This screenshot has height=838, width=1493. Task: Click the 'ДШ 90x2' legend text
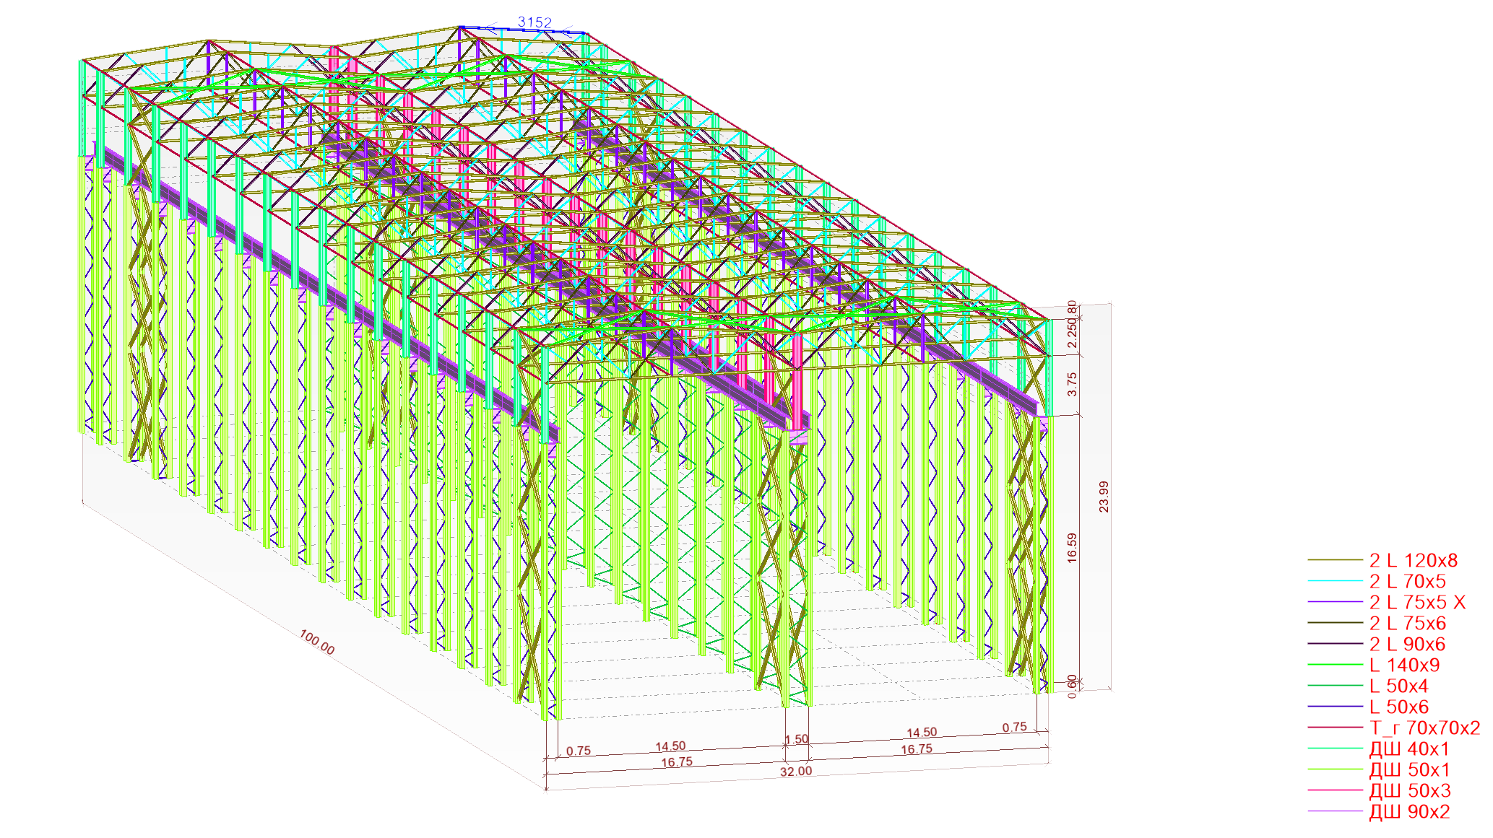(1408, 811)
